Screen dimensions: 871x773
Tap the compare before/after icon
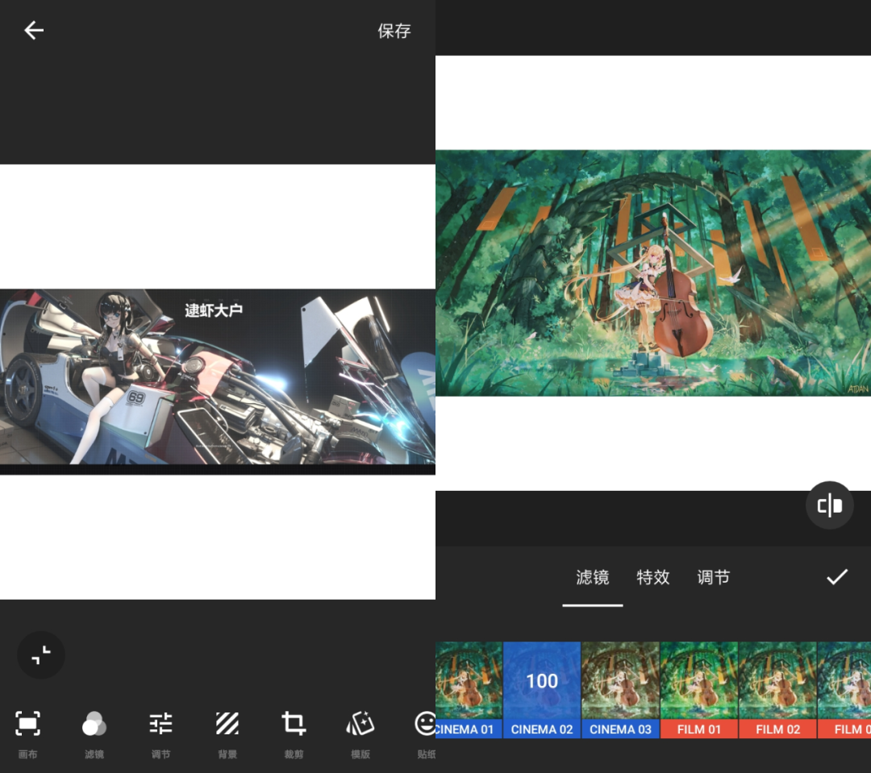[x=829, y=505]
